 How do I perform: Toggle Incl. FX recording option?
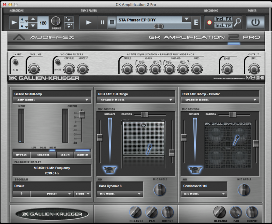pos(223,19)
